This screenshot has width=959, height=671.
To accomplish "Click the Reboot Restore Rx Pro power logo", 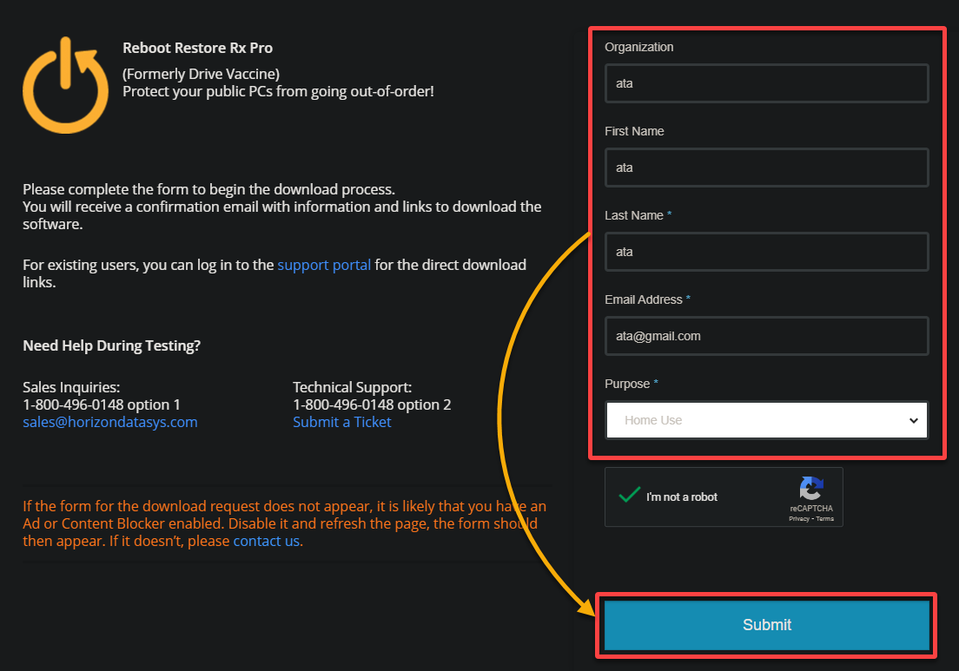I will click(65, 85).
